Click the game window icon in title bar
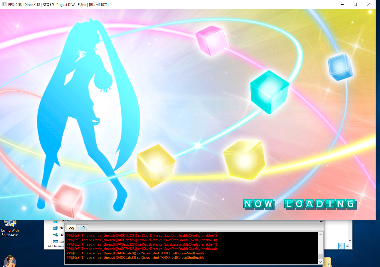 tap(4, 4)
